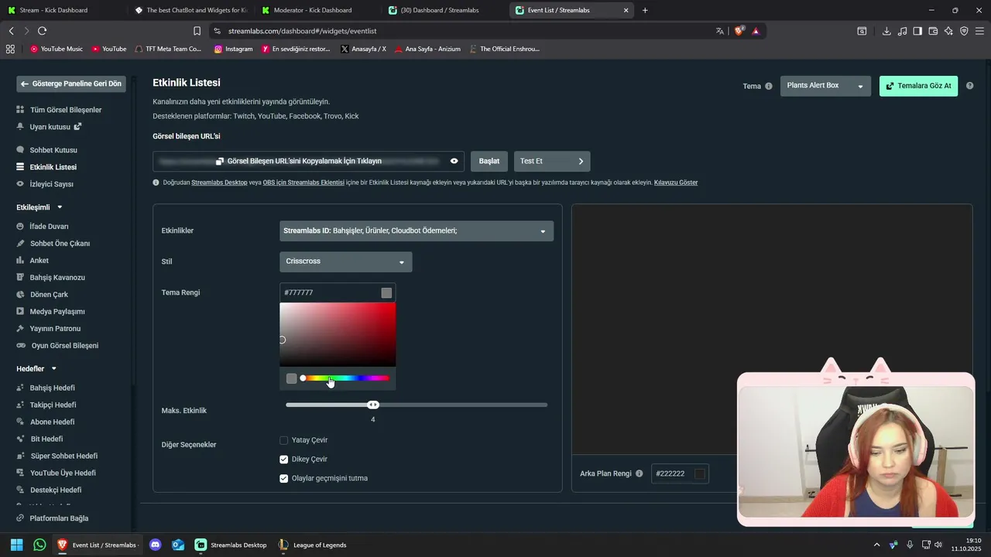Open Etkinlikler dropdown
991x557 pixels.
coord(417,231)
